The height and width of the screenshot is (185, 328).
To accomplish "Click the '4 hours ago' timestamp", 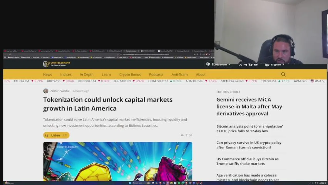I will point(81,91).
